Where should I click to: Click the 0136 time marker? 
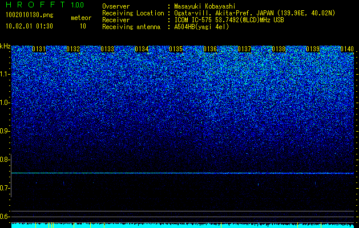(210, 49)
